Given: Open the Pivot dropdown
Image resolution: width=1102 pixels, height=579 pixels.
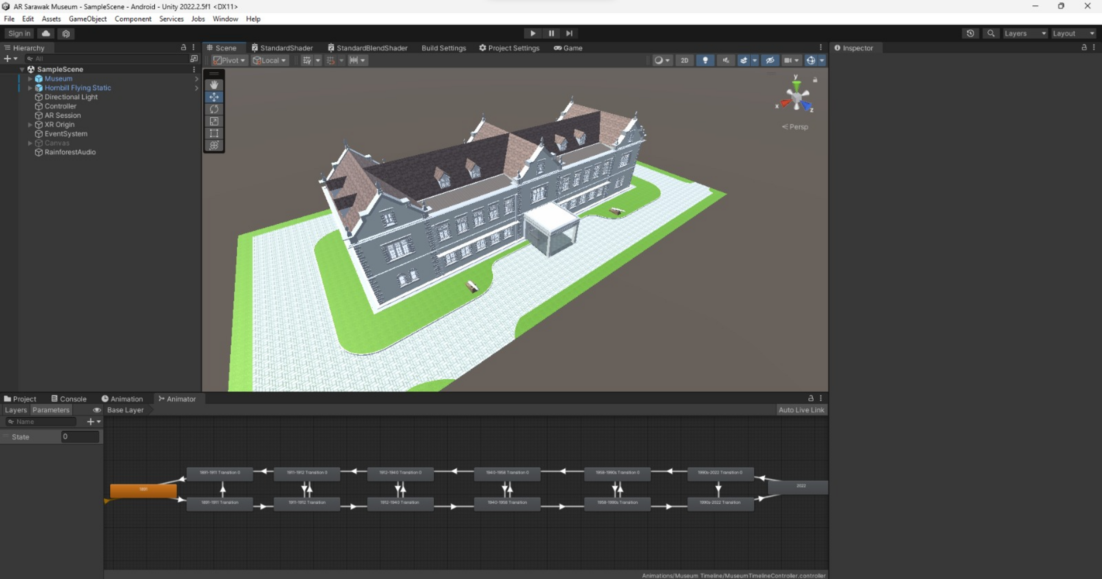Looking at the screenshot, I should coord(229,60).
